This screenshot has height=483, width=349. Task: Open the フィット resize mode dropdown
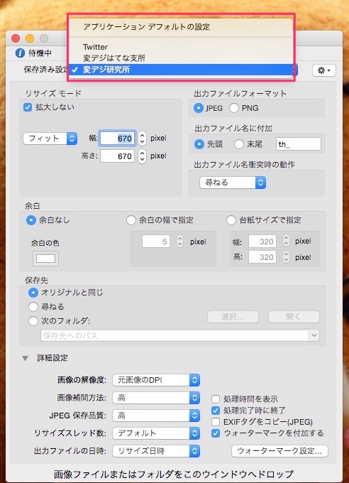pyautogui.click(x=50, y=139)
